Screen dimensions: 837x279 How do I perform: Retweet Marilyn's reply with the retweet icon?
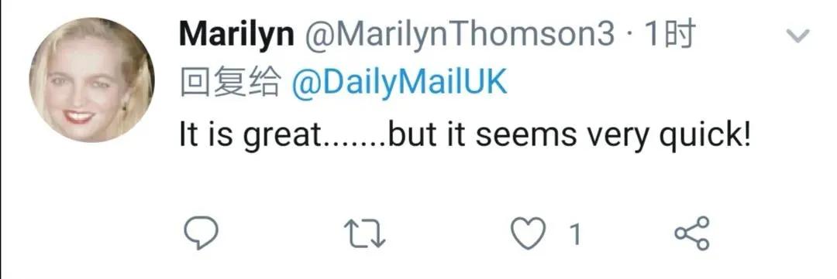pos(364,233)
